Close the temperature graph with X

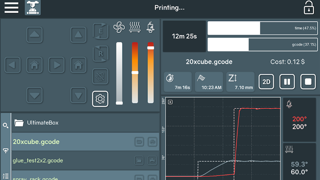[170, 102]
